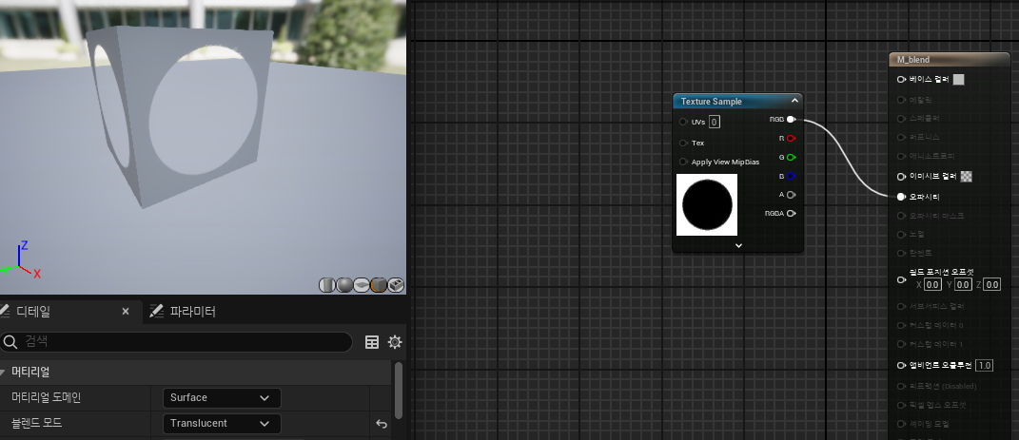Screen dimensions: 1019x440
Task: Click the search magnifier in Details panel
Action: (x=10, y=342)
